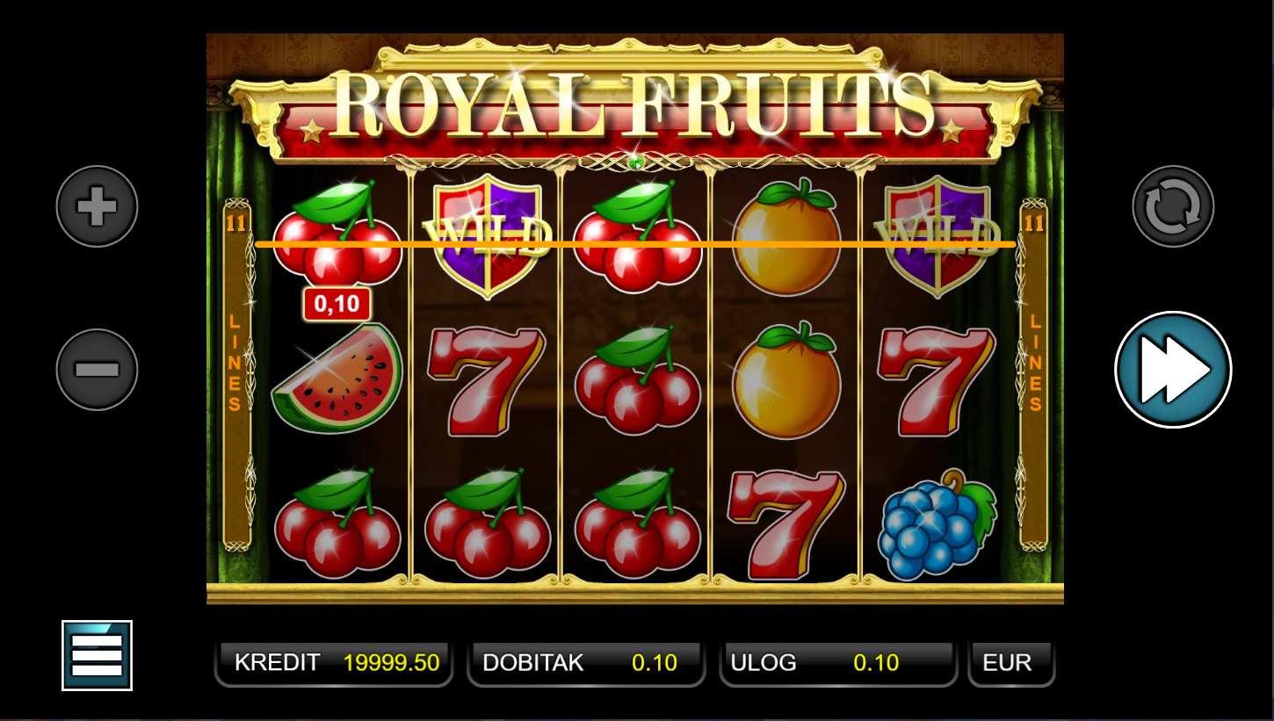Select the ULOG stake field
This screenshot has width=1274, height=721.
pyautogui.click(x=838, y=663)
